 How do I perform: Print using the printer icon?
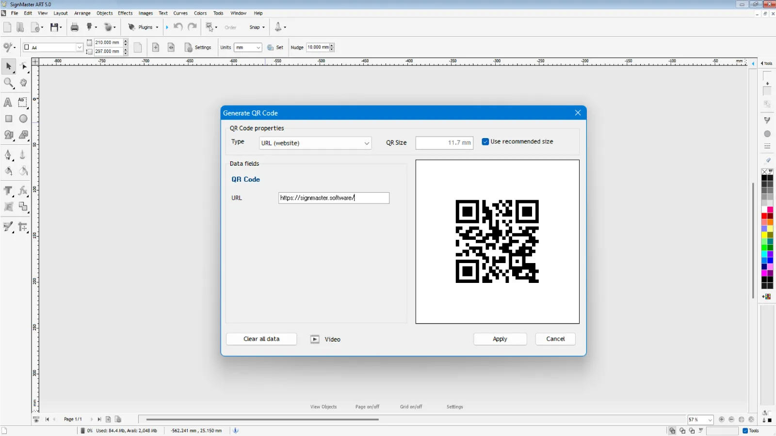click(x=75, y=27)
